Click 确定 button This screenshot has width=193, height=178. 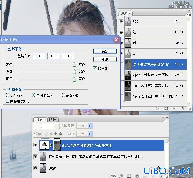pos(105,51)
